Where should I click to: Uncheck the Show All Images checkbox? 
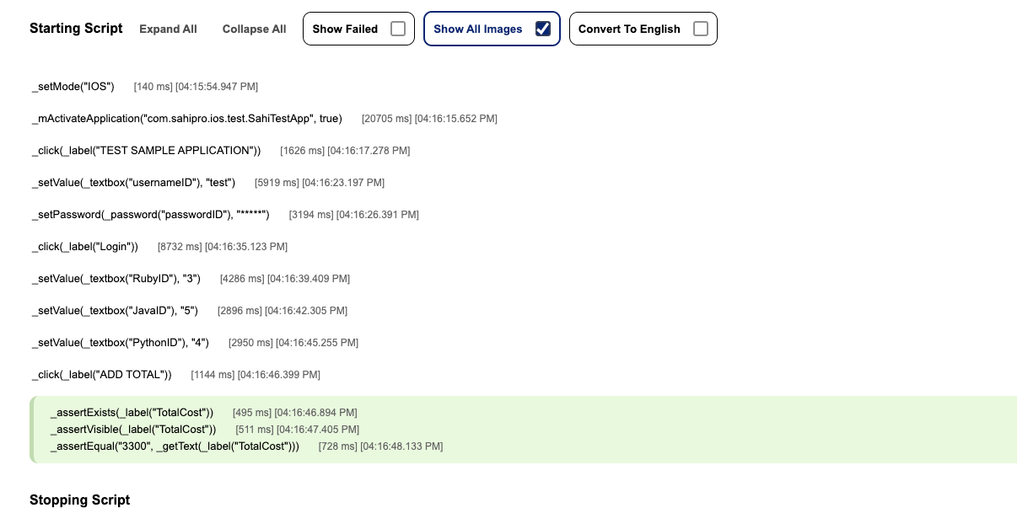(x=543, y=29)
